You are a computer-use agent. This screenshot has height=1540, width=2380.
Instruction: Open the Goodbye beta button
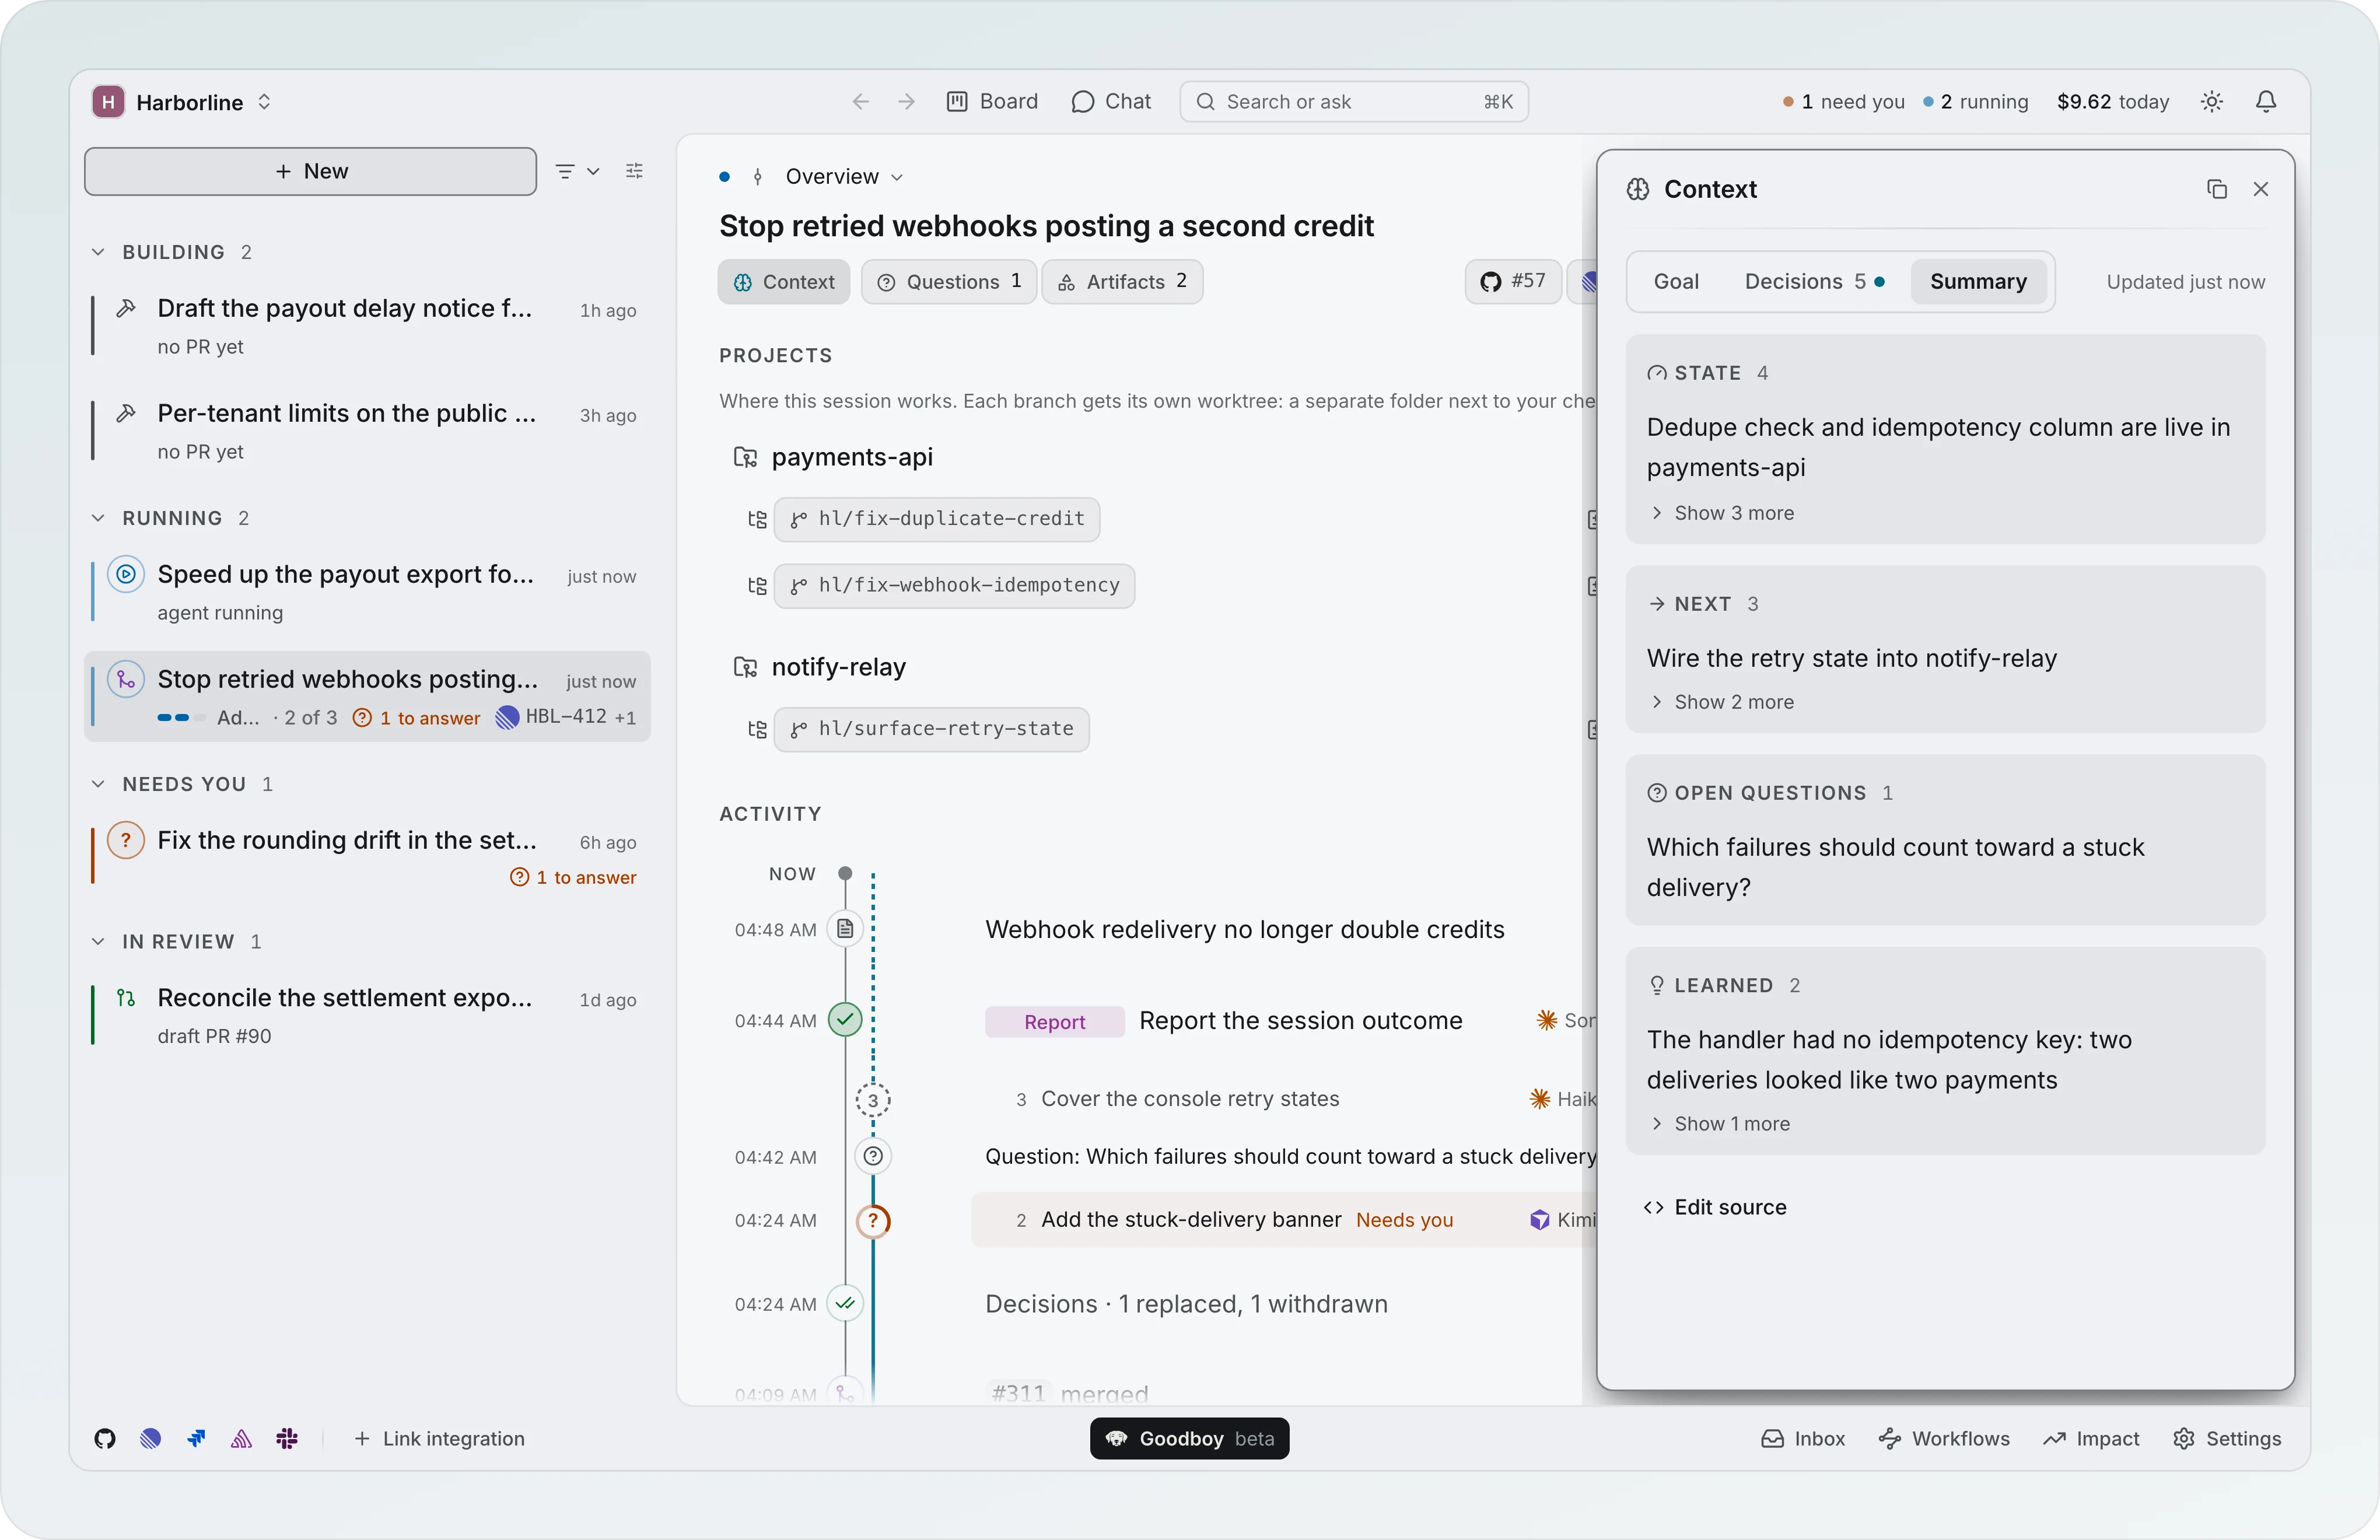tap(1189, 1438)
